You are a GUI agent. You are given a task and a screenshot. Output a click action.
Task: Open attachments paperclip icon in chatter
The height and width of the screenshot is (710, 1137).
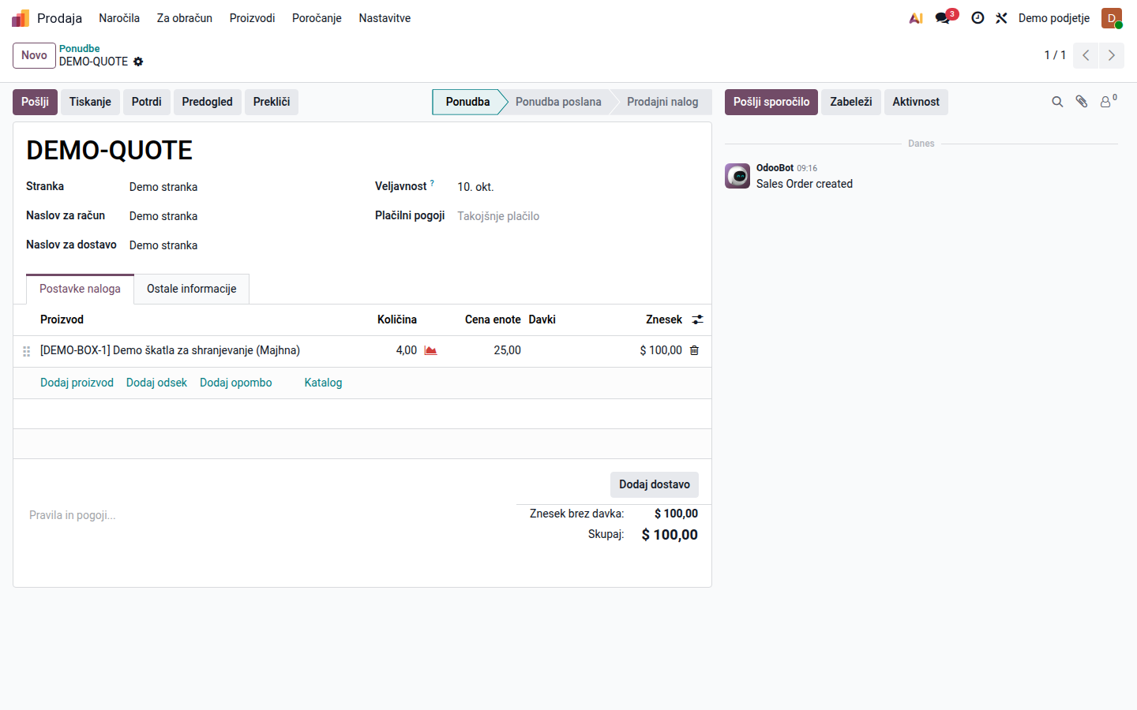[1082, 102]
